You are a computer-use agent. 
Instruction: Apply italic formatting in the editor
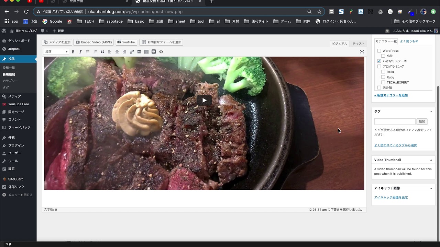pos(80,52)
